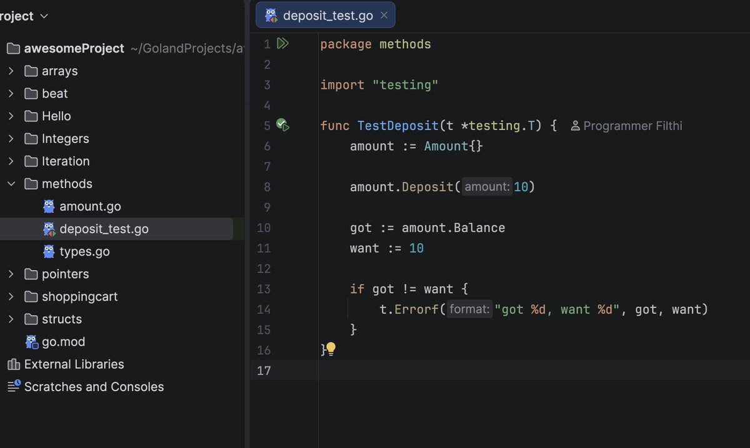Click 'if got != want' condition
Viewport: 750px width, 448px height.
[402, 289]
